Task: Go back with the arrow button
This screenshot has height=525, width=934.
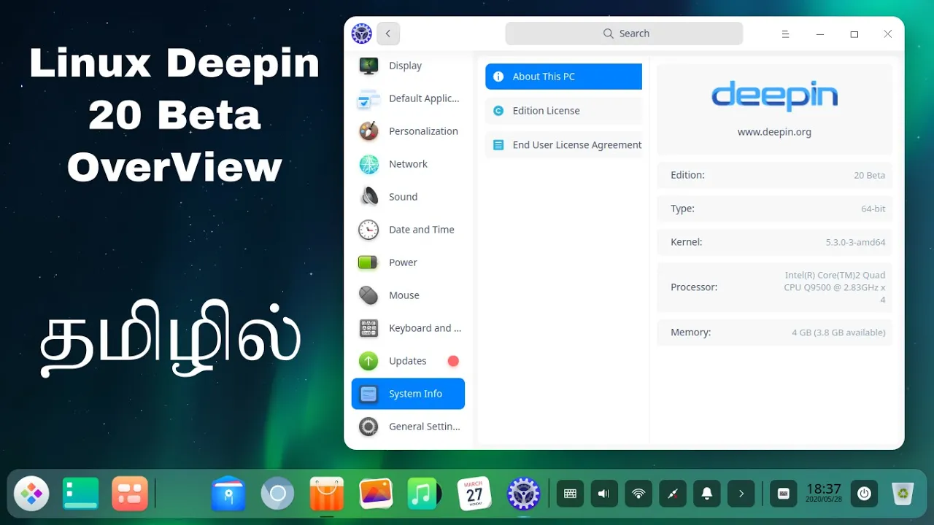Action: click(x=388, y=34)
